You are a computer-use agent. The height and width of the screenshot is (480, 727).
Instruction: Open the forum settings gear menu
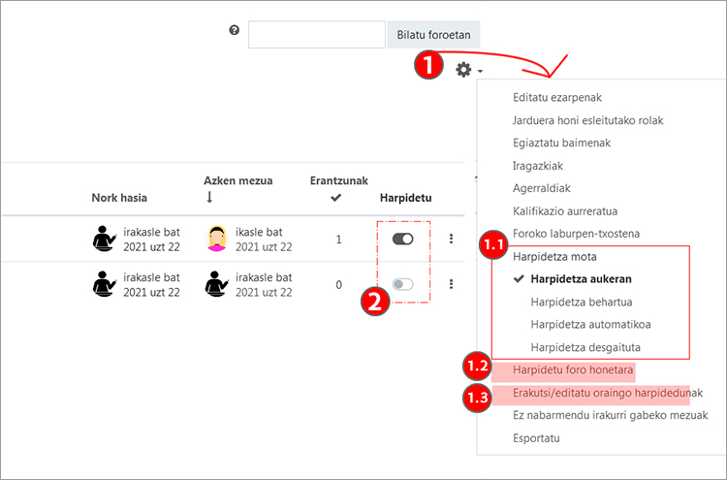pos(466,70)
